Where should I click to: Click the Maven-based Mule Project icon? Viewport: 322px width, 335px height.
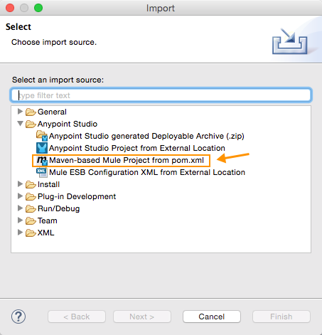point(42,161)
